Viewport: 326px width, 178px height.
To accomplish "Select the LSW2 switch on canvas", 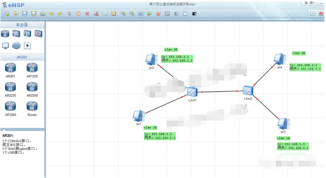I will (x=248, y=91).
